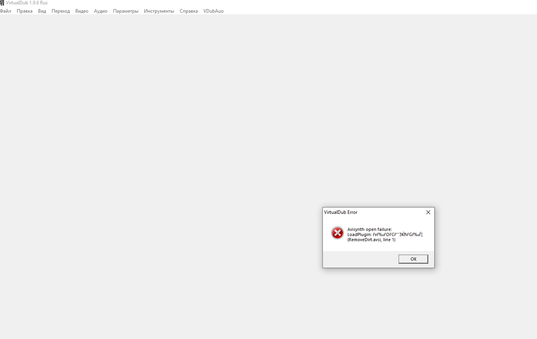Open the Правка menu

coord(25,11)
